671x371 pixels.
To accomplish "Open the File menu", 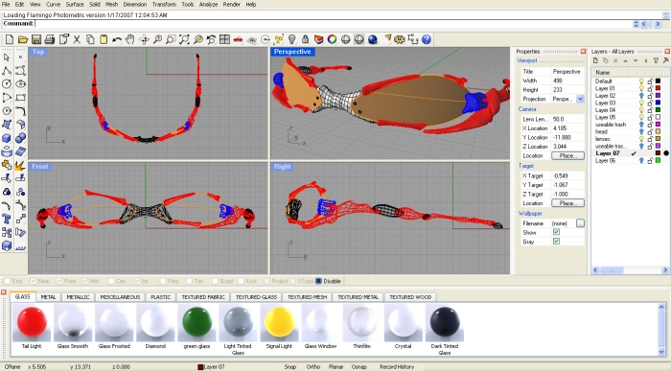I will tap(6, 4).
